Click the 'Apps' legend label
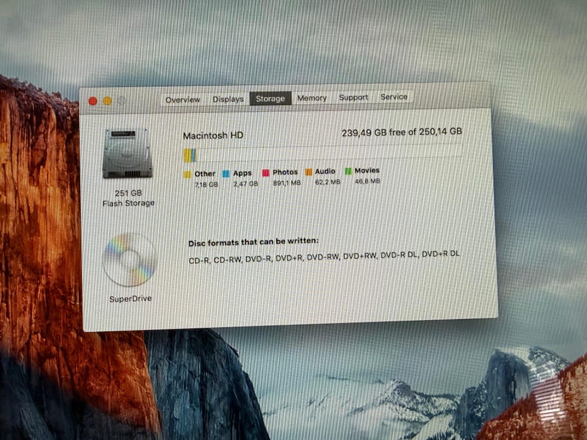Viewport: 587px width, 440px height. [x=242, y=173]
